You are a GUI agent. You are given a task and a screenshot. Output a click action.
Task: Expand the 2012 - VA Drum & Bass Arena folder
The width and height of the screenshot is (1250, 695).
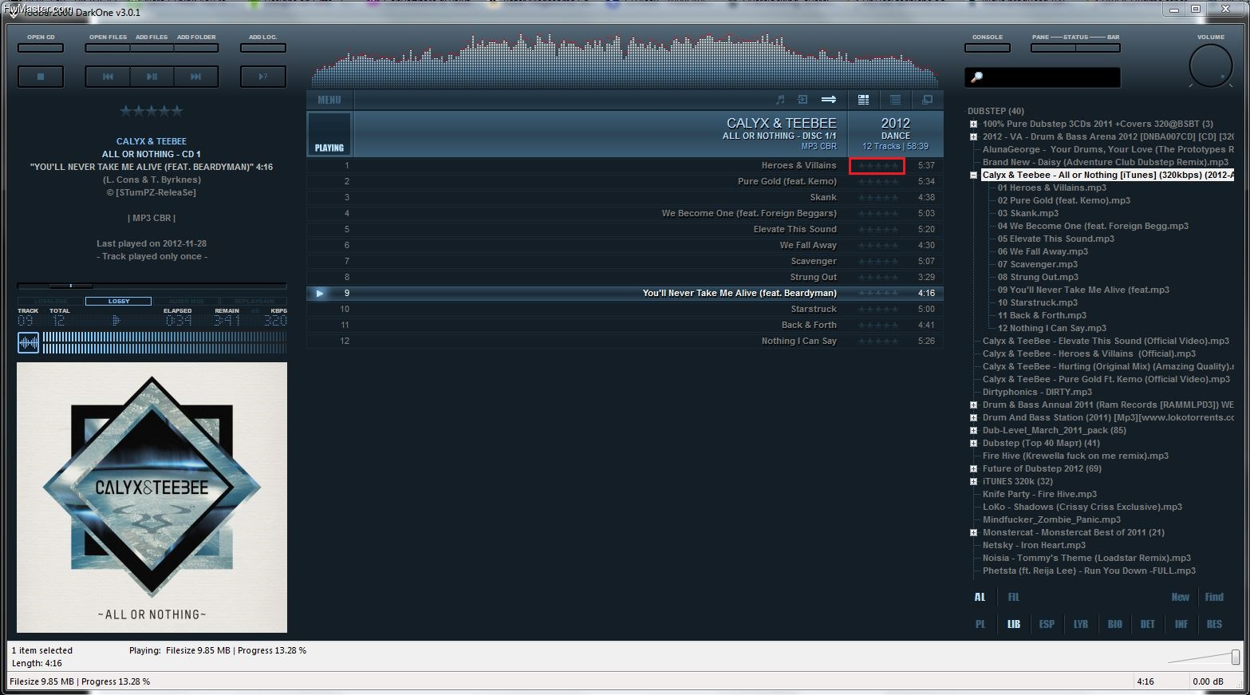pos(973,136)
